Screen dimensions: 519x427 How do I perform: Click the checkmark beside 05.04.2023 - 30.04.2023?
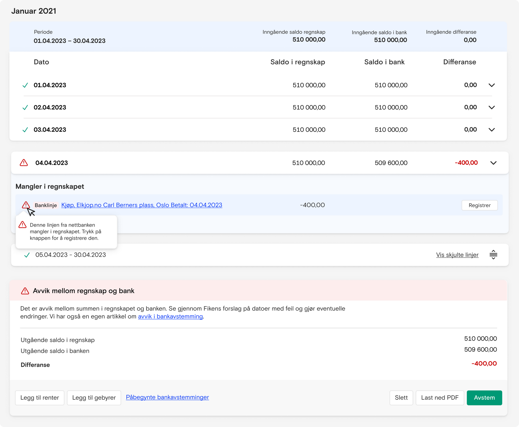tap(27, 255)
